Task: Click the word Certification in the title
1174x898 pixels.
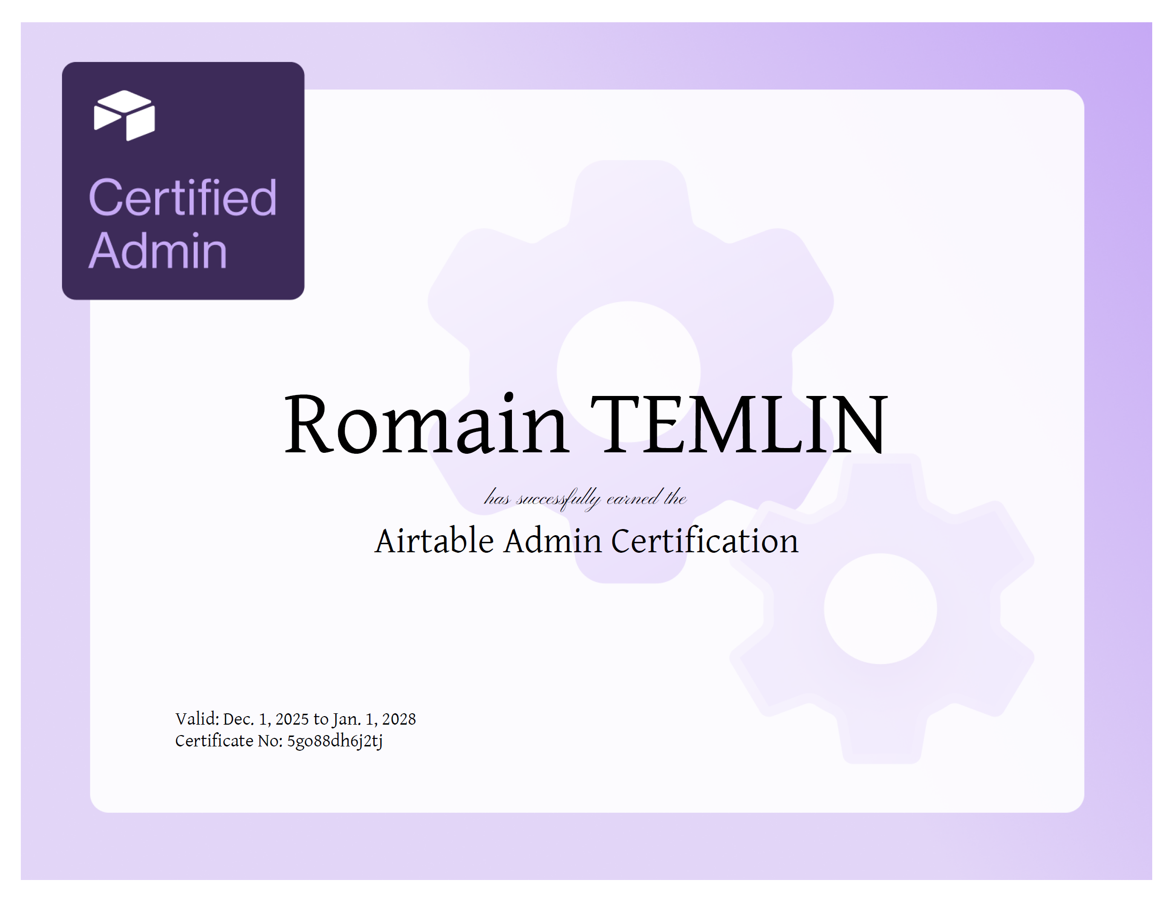Action: 704,541
